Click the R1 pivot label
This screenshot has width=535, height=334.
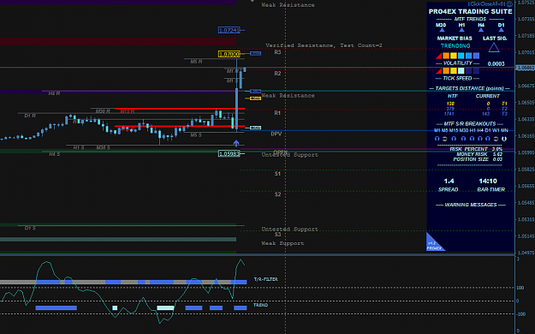(x=277, y=113)
